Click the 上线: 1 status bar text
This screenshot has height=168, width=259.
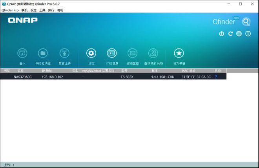click(x=9, y=165)
